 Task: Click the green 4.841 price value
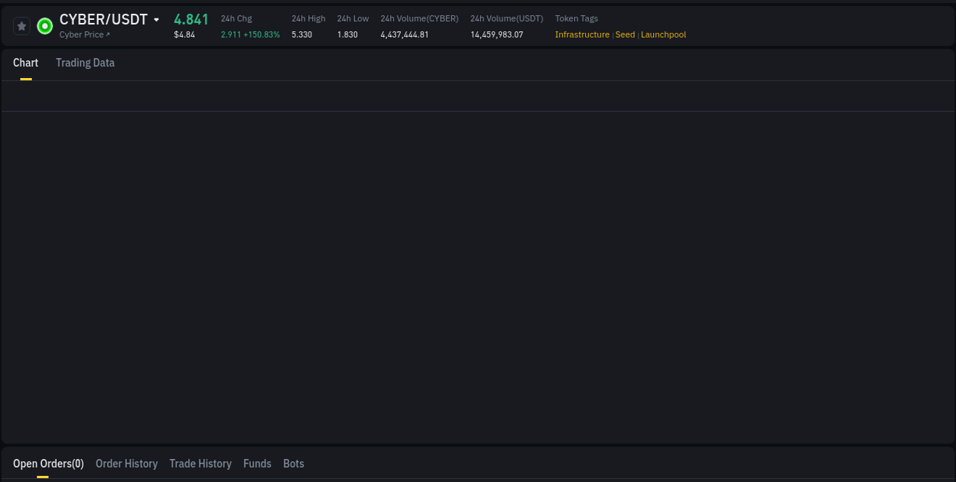(x=190, y=19)
